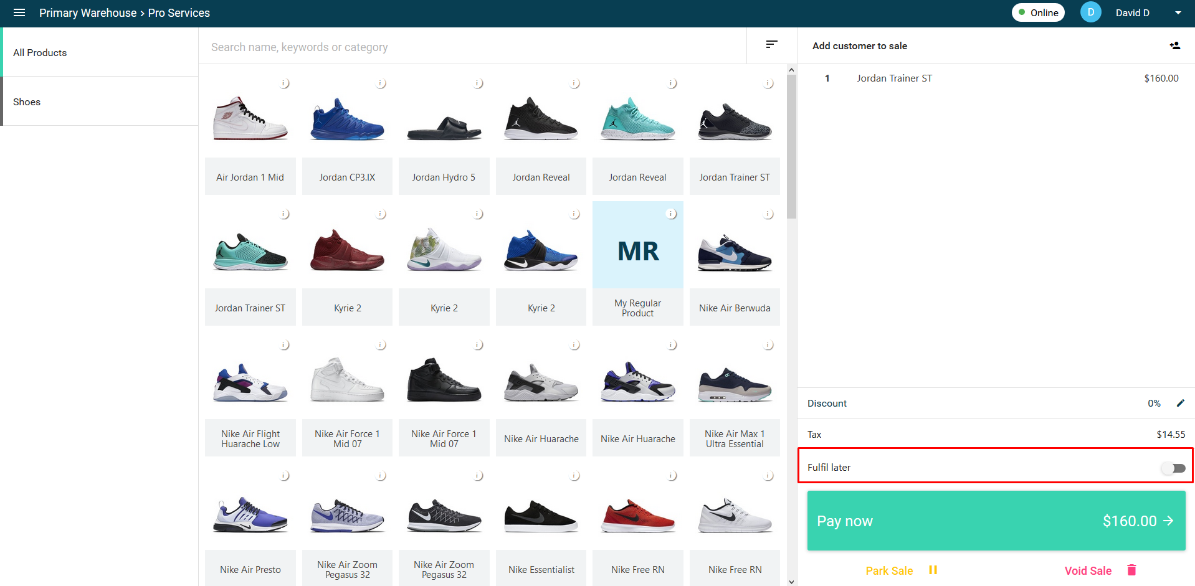Click the pause icon beside Park Sale
This screenshot has width=1195, height=586.
(x=933, y=570)
